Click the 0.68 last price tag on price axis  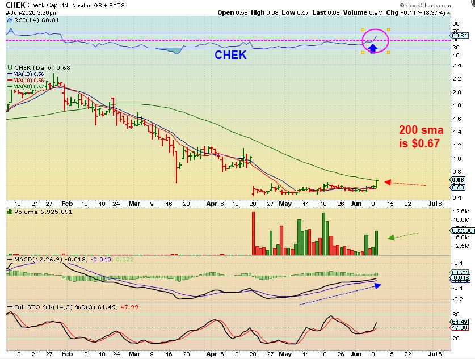[458, 180]
